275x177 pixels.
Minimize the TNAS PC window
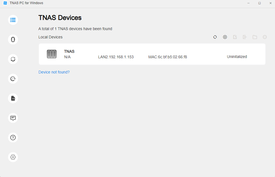248,3
